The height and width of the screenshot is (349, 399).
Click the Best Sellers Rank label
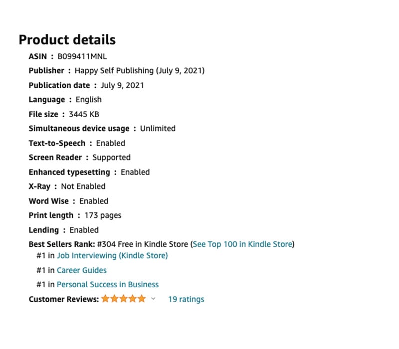coord(60,244)
